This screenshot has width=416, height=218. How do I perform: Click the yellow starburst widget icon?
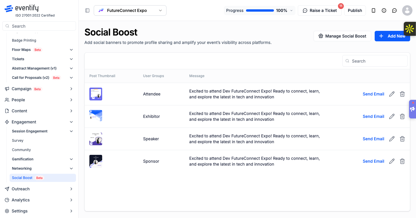pyautogui.click(x=410, y=29)
